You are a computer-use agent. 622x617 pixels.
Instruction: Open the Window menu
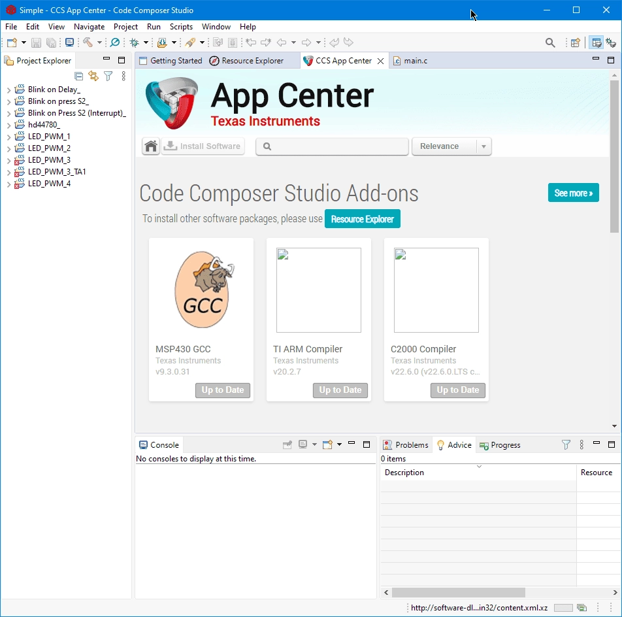click(x=216, y=27)
